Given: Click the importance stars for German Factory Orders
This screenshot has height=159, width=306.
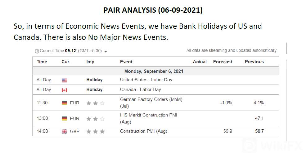Looking at the screenshot, I should pos(95,103).
